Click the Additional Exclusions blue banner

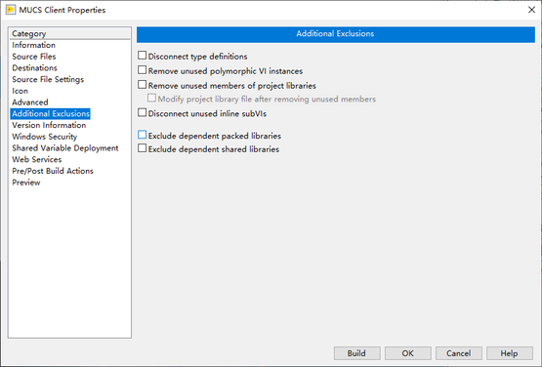pyautogui.click(x=336, y=34)
